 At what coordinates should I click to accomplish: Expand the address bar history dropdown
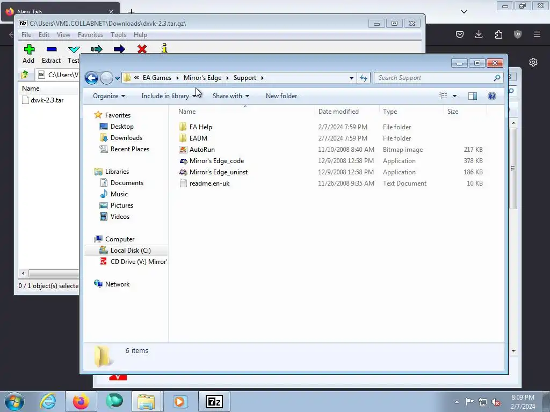coord(351,78)
